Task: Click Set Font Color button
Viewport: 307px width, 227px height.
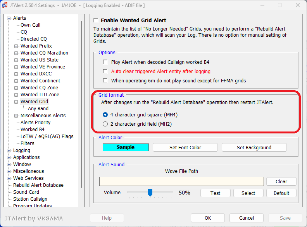Action: 185,147
